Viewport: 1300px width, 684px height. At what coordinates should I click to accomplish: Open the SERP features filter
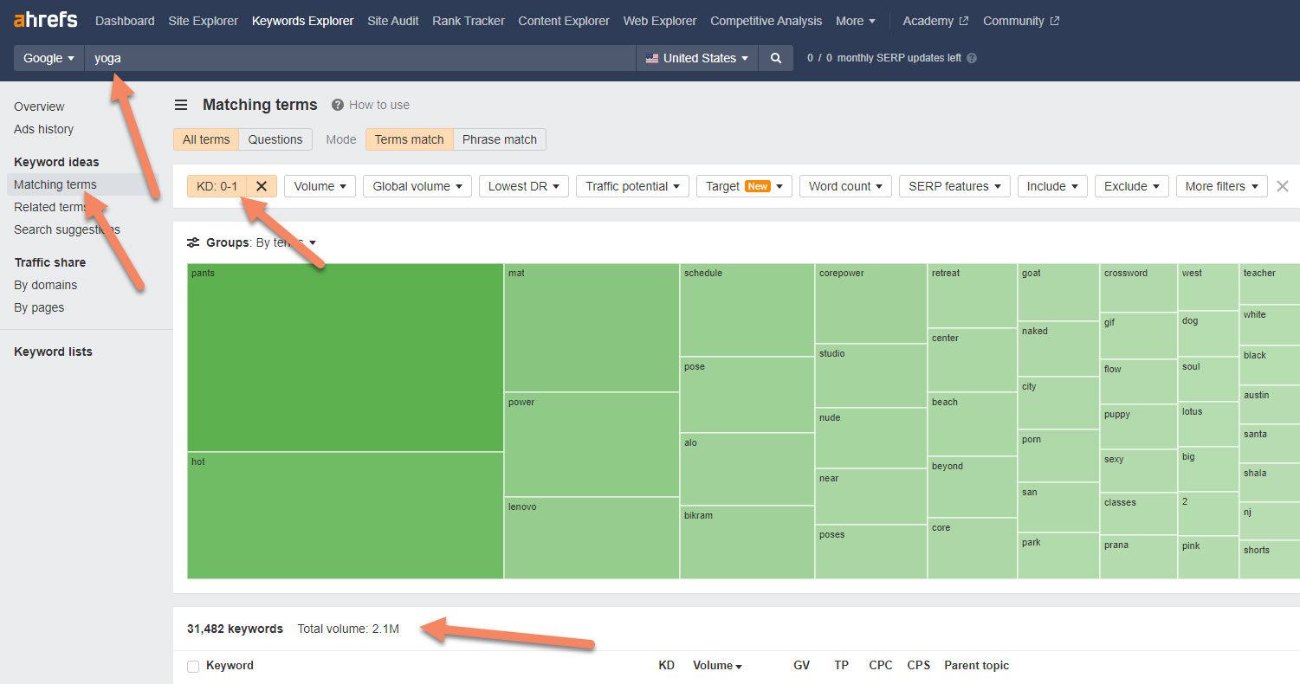coord(954,186)
